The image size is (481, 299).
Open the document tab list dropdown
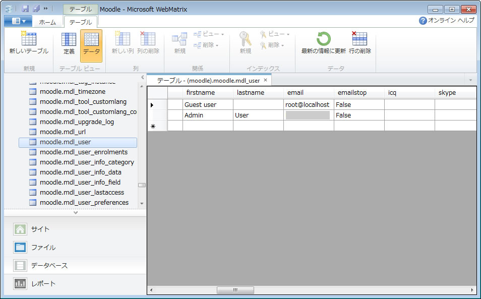tap(470, 80)
